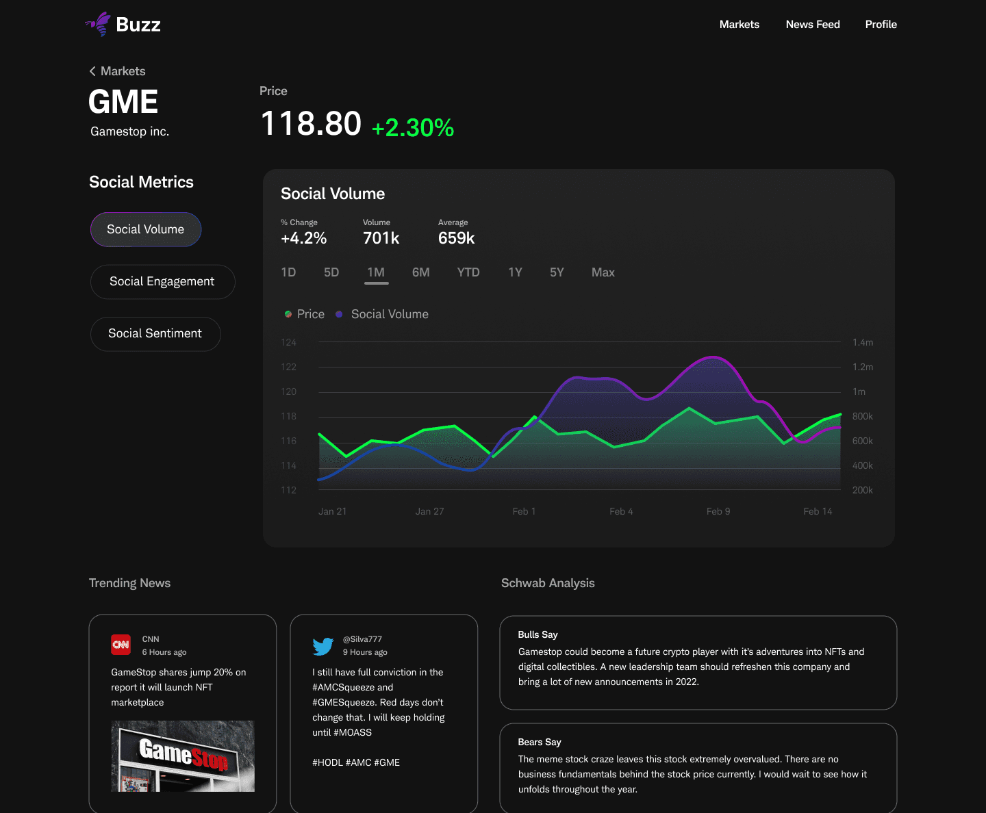This screenshot has height=813, width=986.
Task: Click the 800k volume axis label
Action: (x=863, y=416)
